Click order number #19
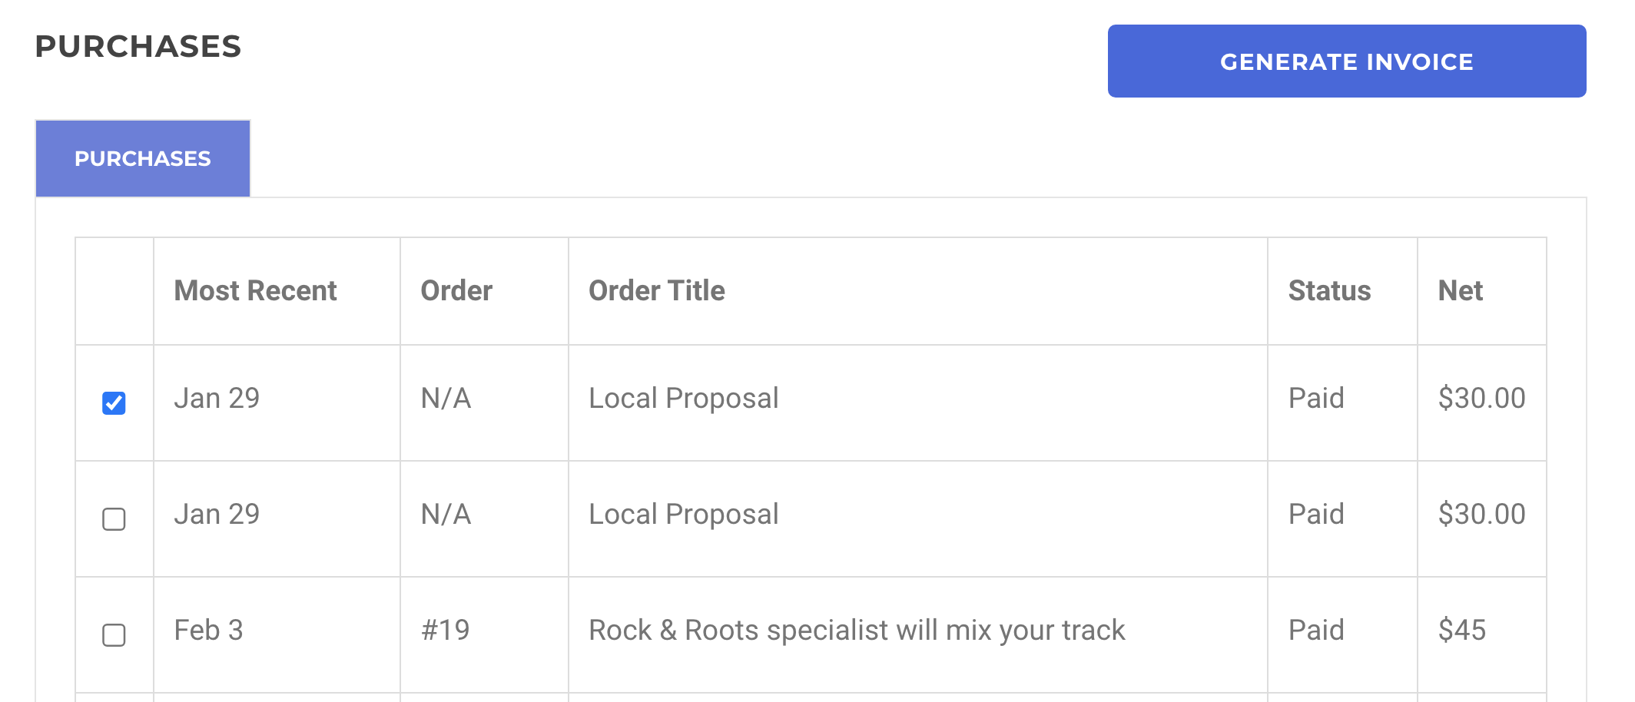Viewport: 1635px width, 702px height. coord(446,630)
